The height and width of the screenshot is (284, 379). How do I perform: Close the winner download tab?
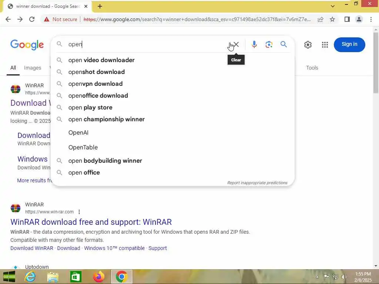coord(86,6)
